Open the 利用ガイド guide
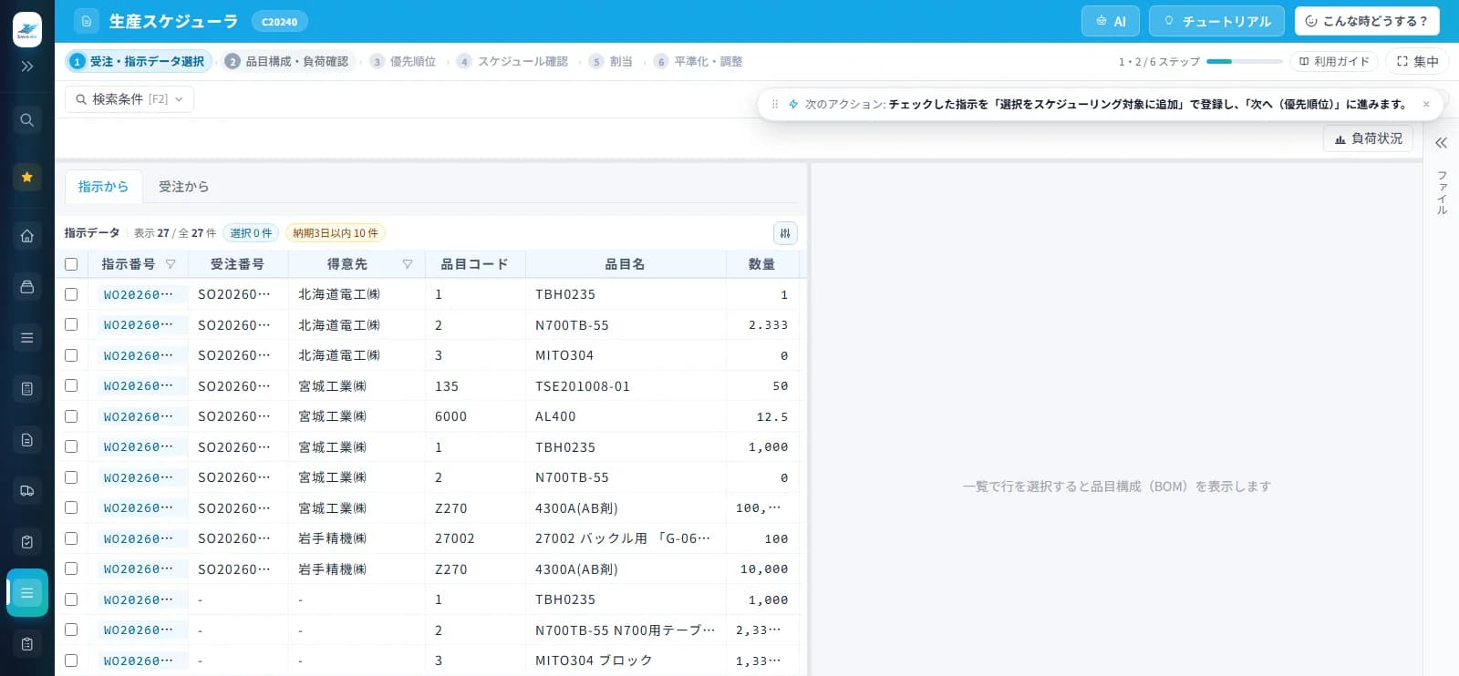This screenshot has width=1459, height=676. (x=1334, y=61)
